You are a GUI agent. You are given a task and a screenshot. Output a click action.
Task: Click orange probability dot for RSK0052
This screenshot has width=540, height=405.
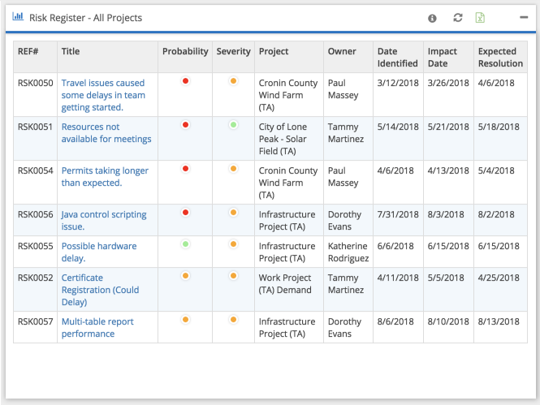click(x=185, y=276)
